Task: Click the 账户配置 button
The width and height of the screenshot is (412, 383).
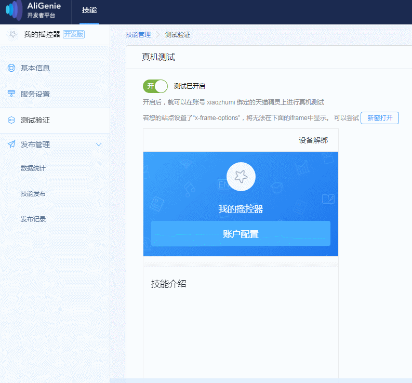Action: 241,233
